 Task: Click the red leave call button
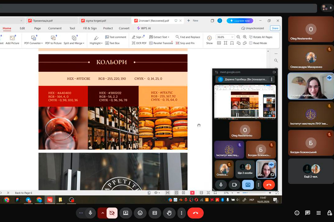pos(195,213)
